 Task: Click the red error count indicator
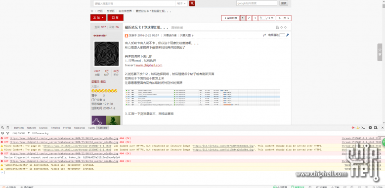(353, 128)
